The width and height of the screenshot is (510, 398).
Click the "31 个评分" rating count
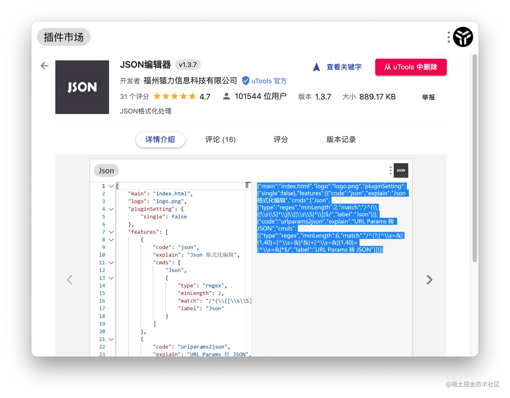[x=135, y=97]
